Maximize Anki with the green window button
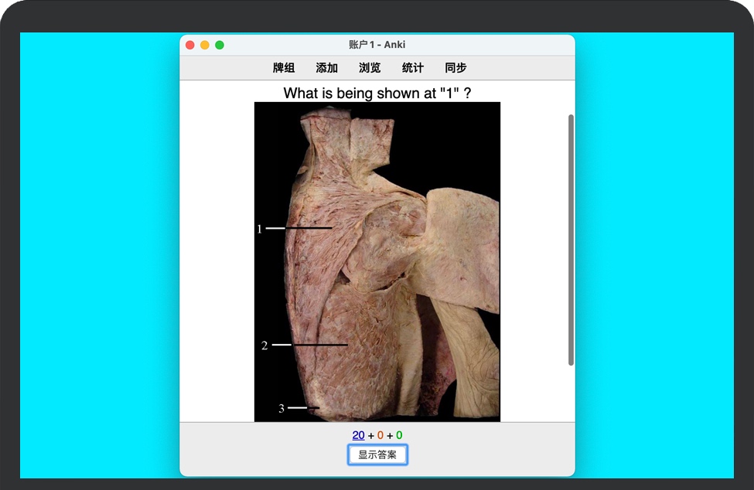This screenshot has width=754, height=490. [220, 45]
